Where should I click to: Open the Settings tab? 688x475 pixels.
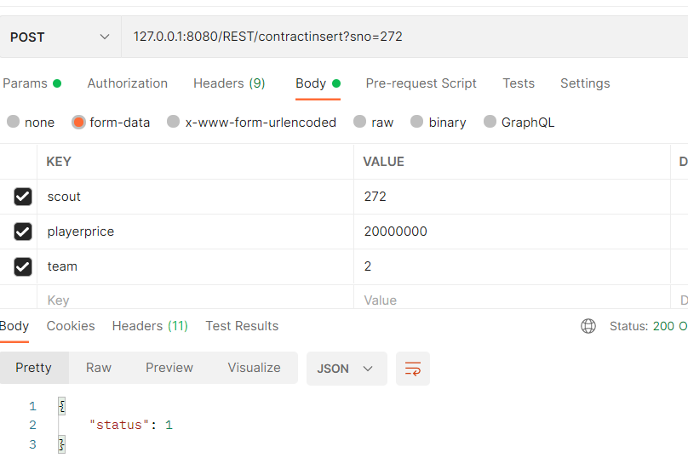pos(585,83)
